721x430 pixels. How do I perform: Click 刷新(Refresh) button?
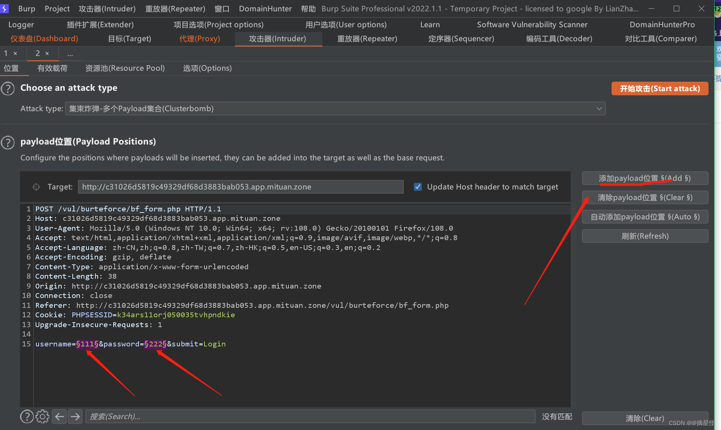[x=645, y=236]
